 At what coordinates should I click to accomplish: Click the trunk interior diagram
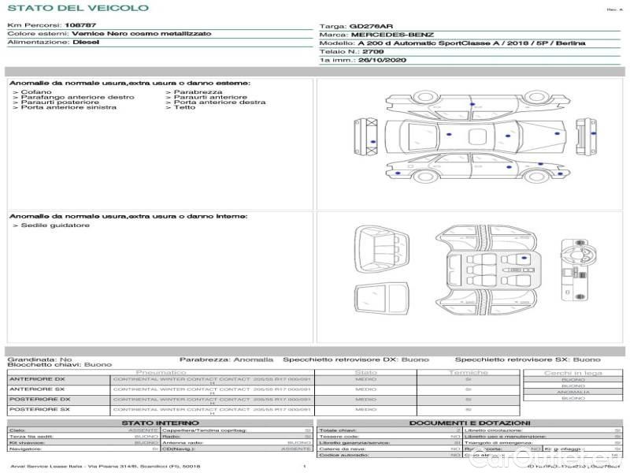tap(382, 249)
